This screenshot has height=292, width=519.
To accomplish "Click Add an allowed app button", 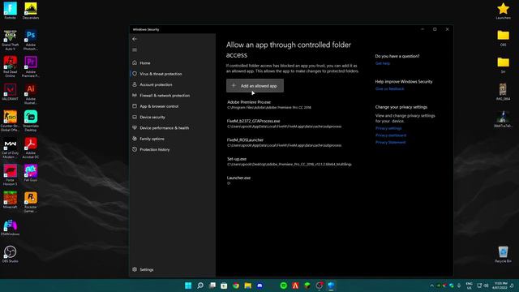I will tap(255, 86).
